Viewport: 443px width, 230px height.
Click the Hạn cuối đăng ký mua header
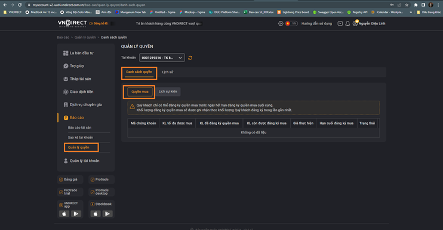(337, 123)
